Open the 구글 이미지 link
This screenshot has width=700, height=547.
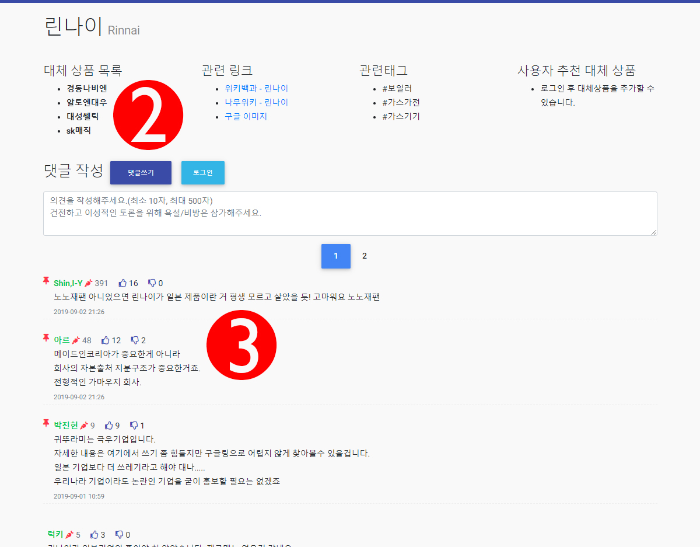point(246,117)
